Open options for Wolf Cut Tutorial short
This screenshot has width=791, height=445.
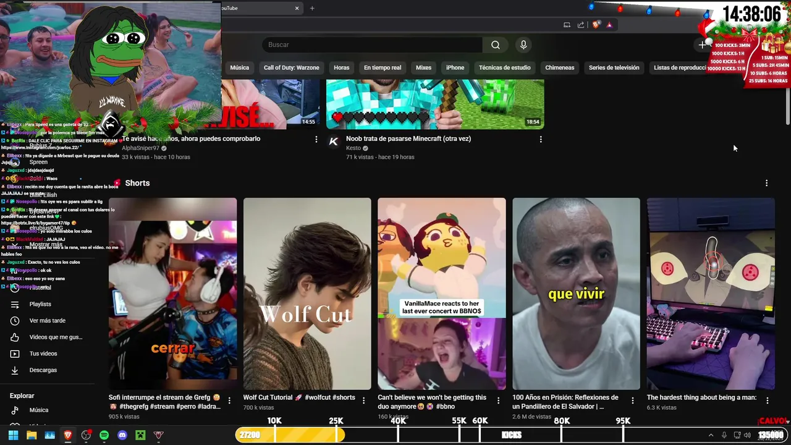click(x=363, y=400)
